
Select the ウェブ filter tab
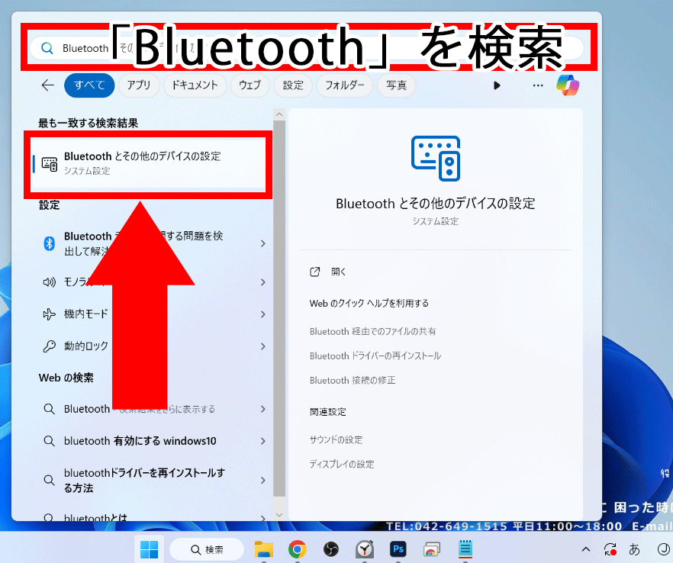tap(250, 85)
